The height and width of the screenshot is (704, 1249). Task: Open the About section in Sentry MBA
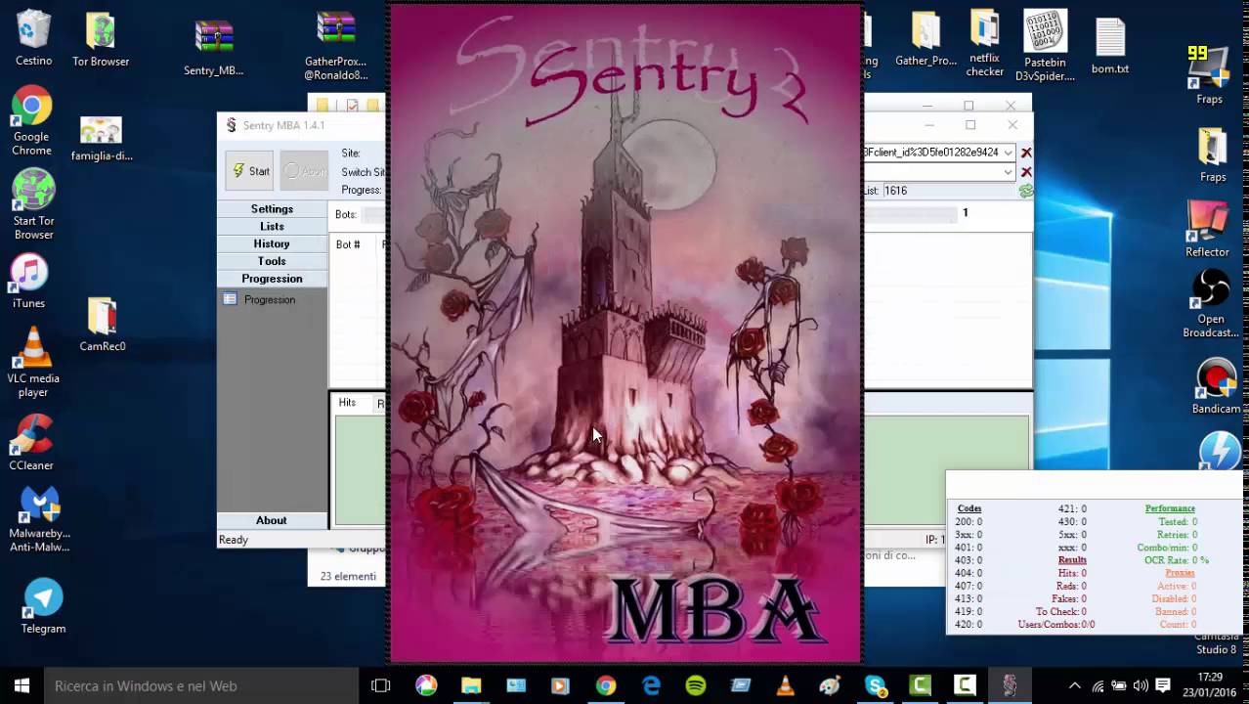(272, 520)
